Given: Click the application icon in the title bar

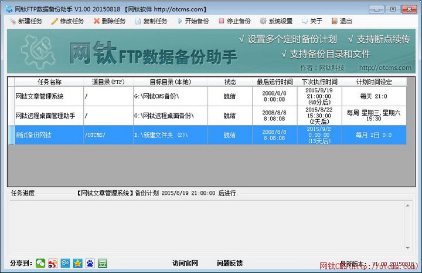Looking at the screenshot, I should [9, 9].
